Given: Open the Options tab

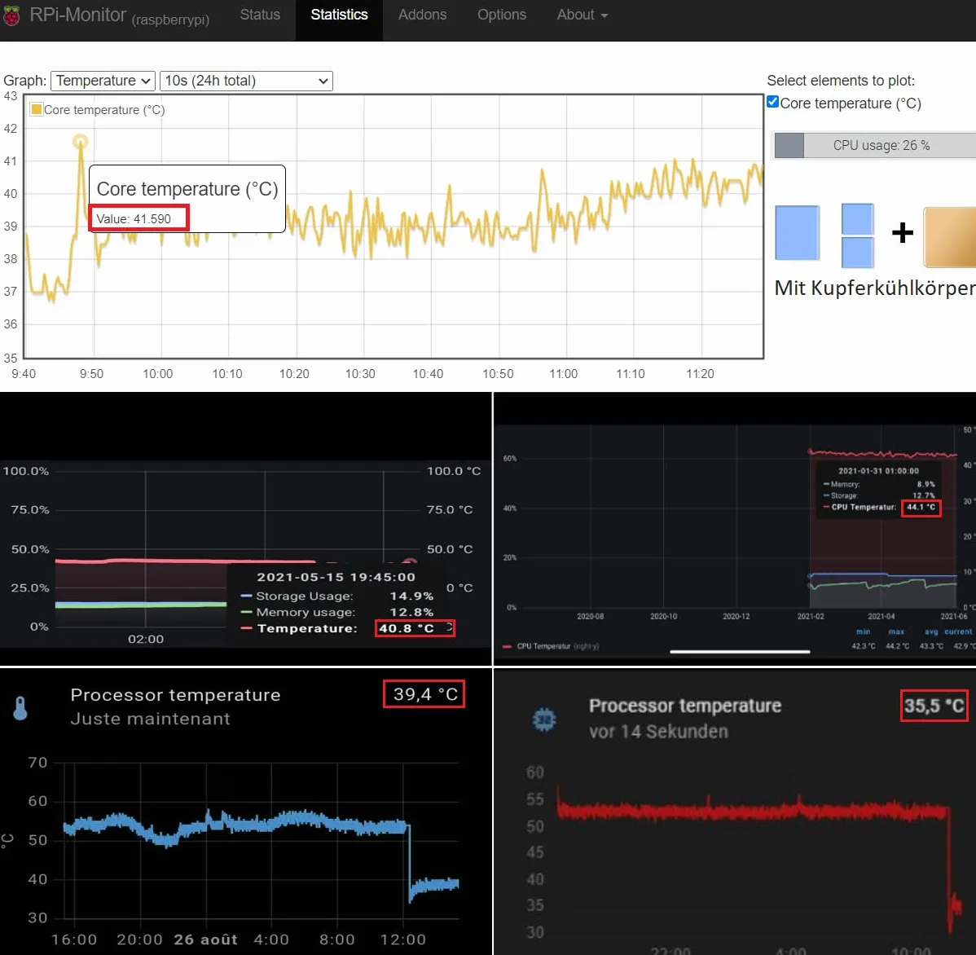Looking at the screenshot, I should [502, 15].
